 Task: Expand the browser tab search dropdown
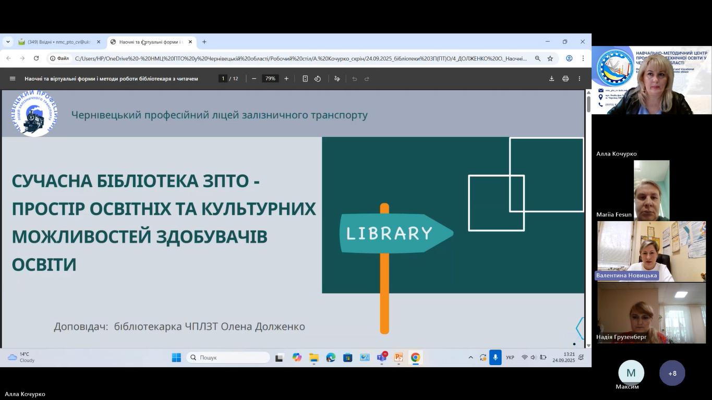point(8,42)
